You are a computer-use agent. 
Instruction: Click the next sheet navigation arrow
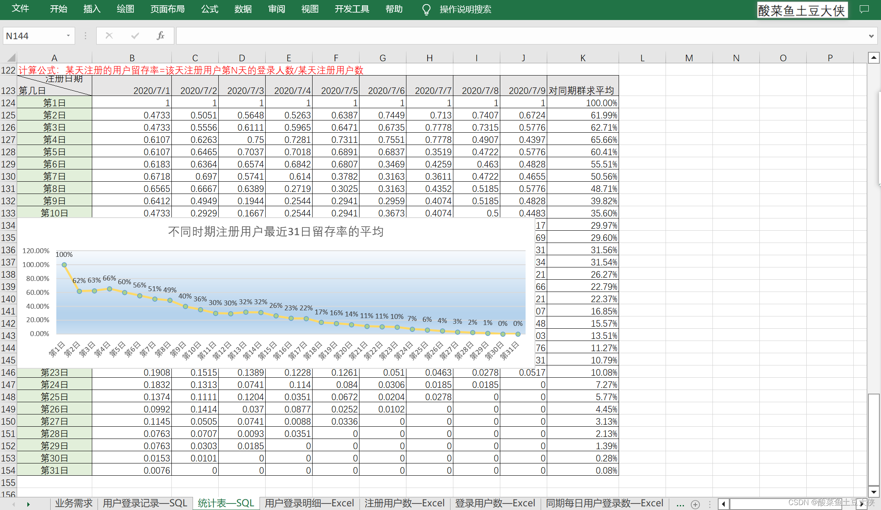pos(28,504)
